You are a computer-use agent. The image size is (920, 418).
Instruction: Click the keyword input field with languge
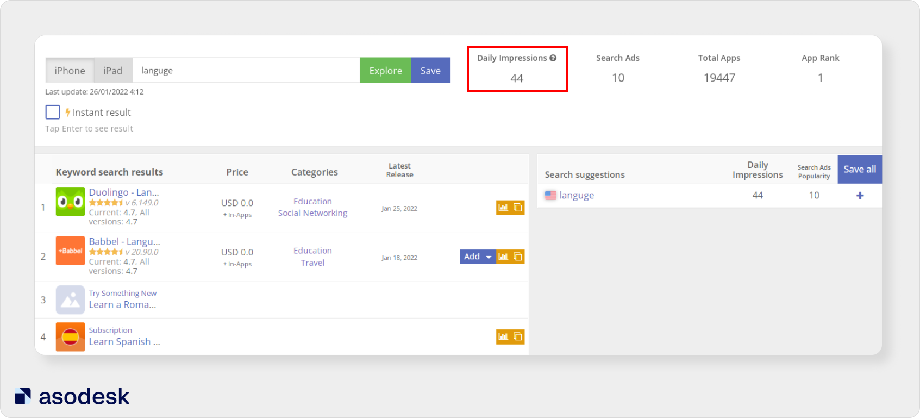click(246, 70)
